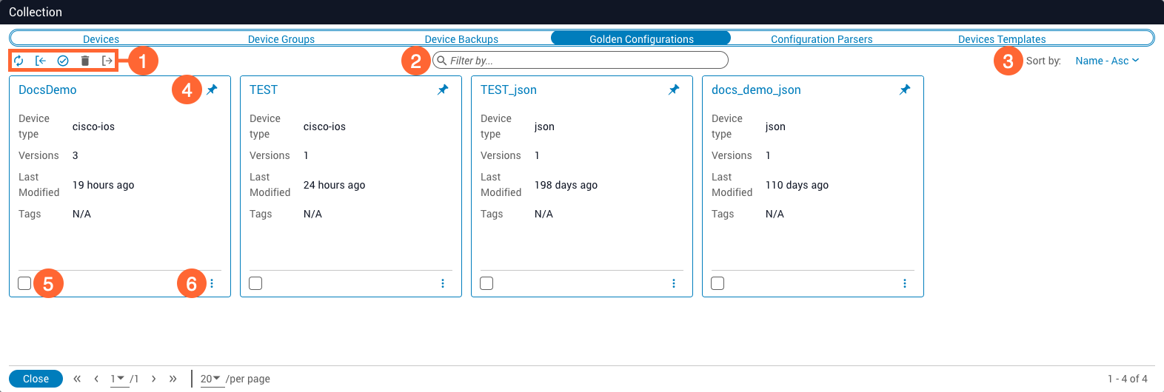Check the docs_demo_json card checkbox
Image resolution: width=1164 pixels, height=392 pixels.
(718, 283)
